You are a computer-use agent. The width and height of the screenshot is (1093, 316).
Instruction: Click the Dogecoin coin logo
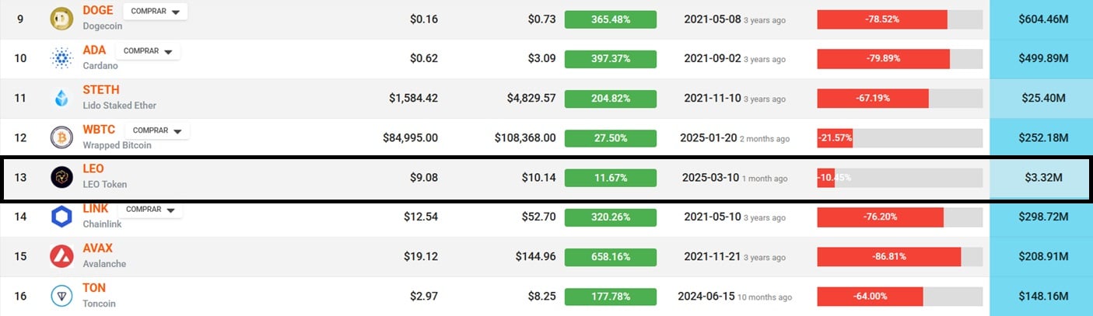[x=61, y=19]
